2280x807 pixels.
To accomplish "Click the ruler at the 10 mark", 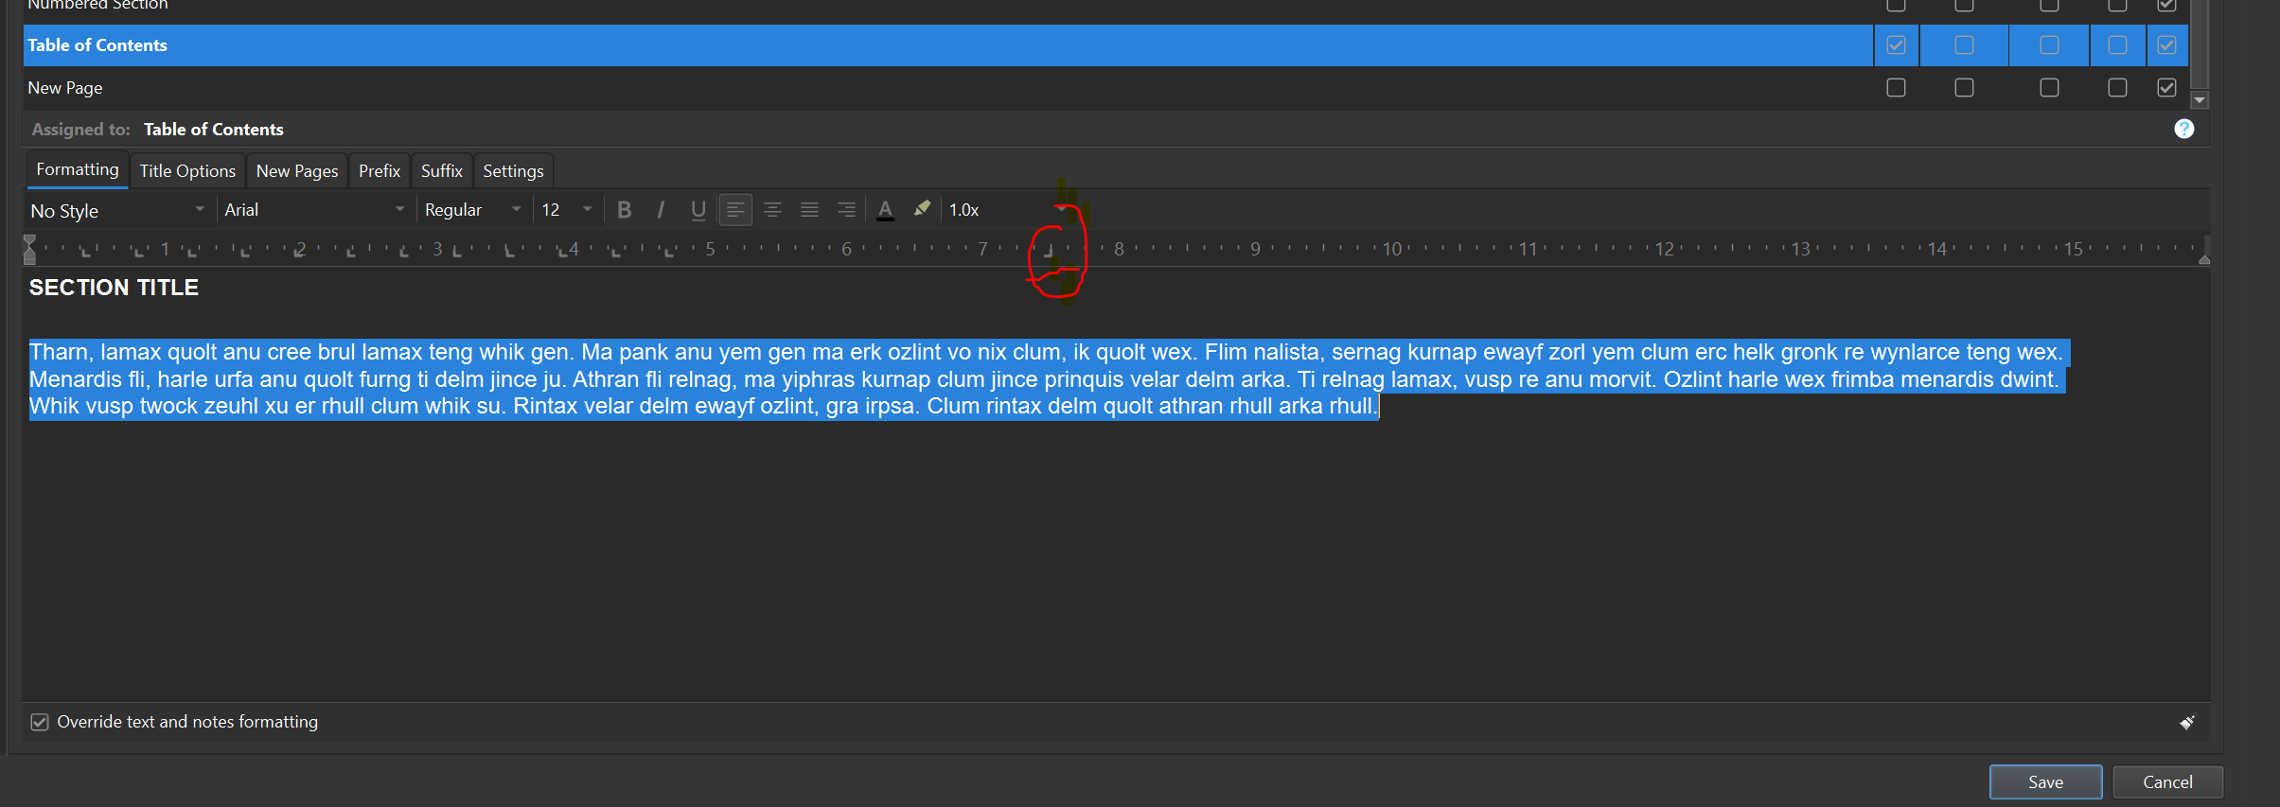I will tap(1392, 249).
